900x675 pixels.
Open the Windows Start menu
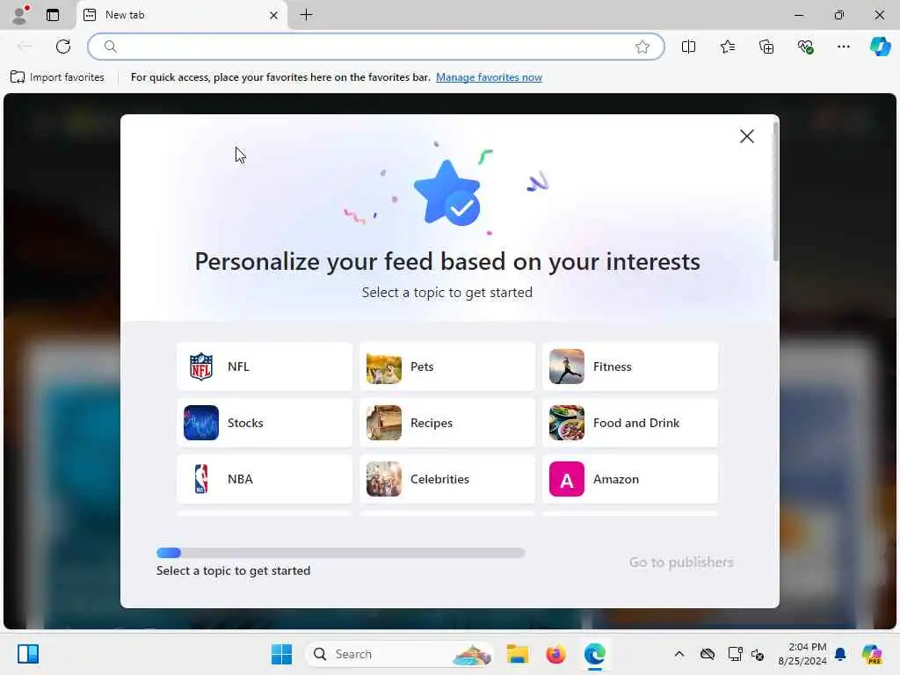point(281,654)
